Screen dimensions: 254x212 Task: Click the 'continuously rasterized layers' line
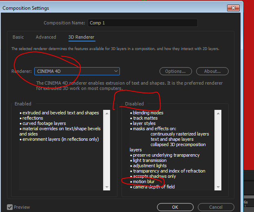coord(180,134)
